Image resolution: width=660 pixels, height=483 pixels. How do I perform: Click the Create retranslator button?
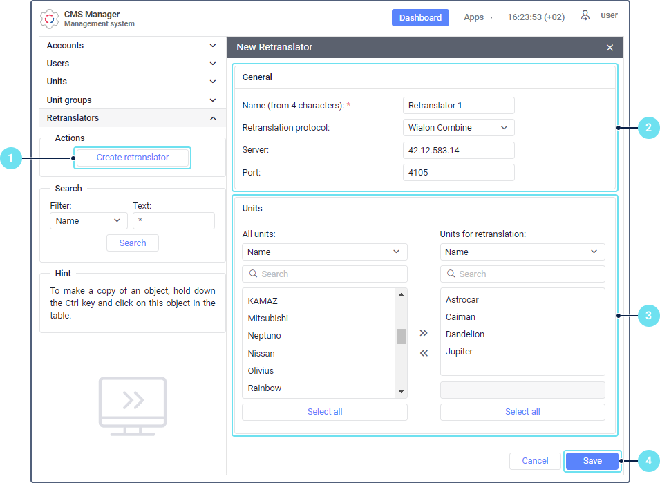tap(132, 158)
